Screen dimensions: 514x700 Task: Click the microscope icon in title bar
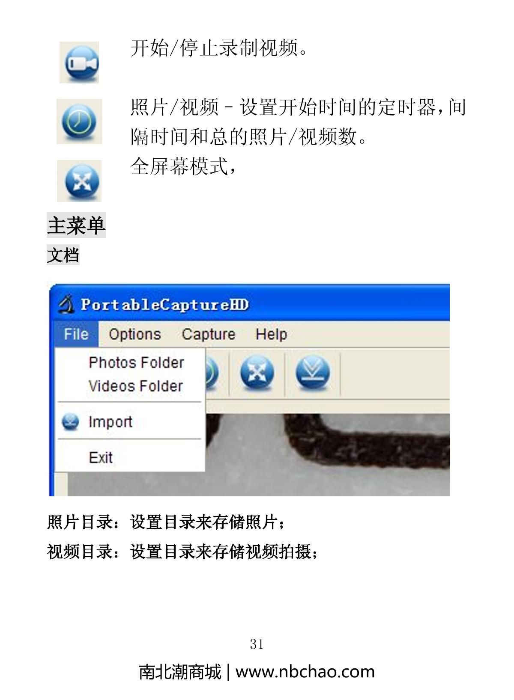point(66,305)
